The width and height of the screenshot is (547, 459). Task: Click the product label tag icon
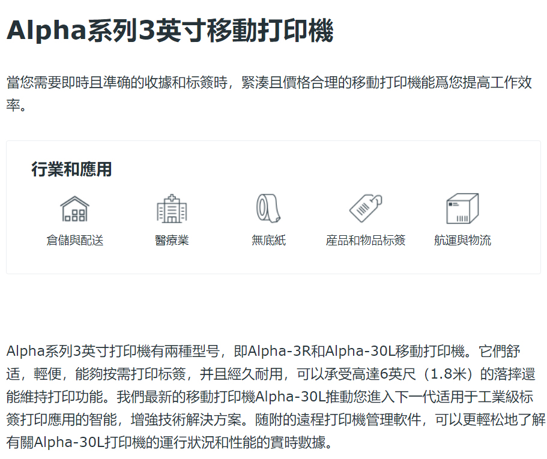pos(366,208)
